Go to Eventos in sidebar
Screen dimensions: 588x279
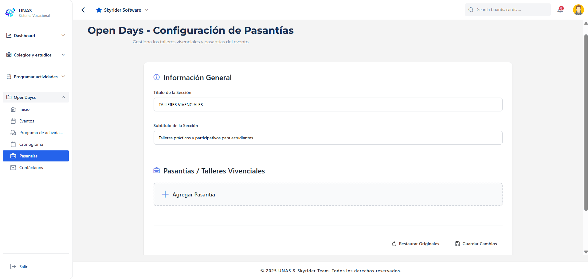27,121
